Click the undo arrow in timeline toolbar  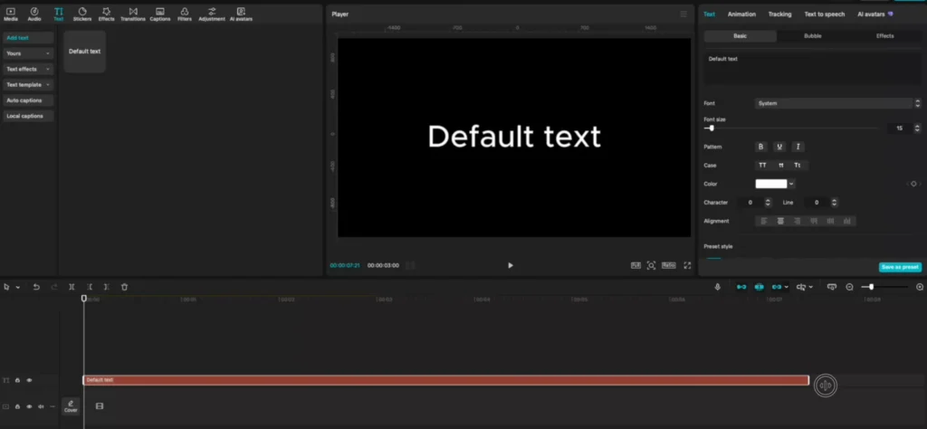pyautogui.click(x=36, y=287)
